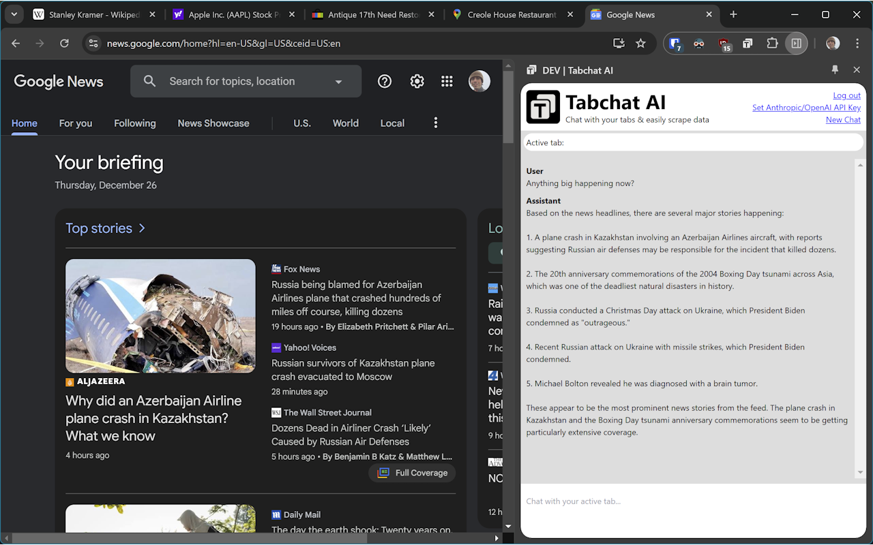873x545 pixels.
Task: Open the Google apps grid
Action: point(447,81)
